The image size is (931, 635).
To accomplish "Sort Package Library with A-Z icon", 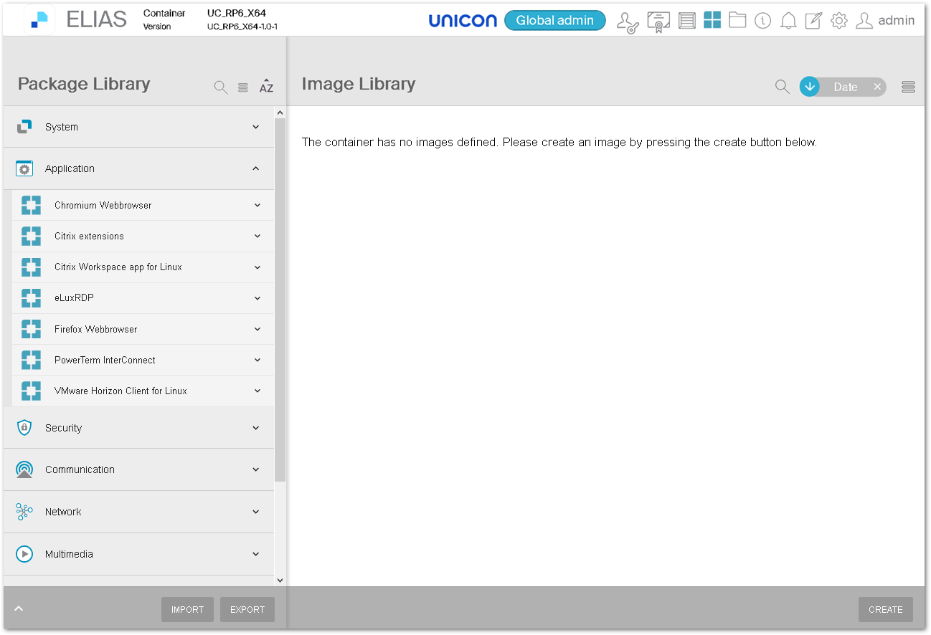I will 266,86.
